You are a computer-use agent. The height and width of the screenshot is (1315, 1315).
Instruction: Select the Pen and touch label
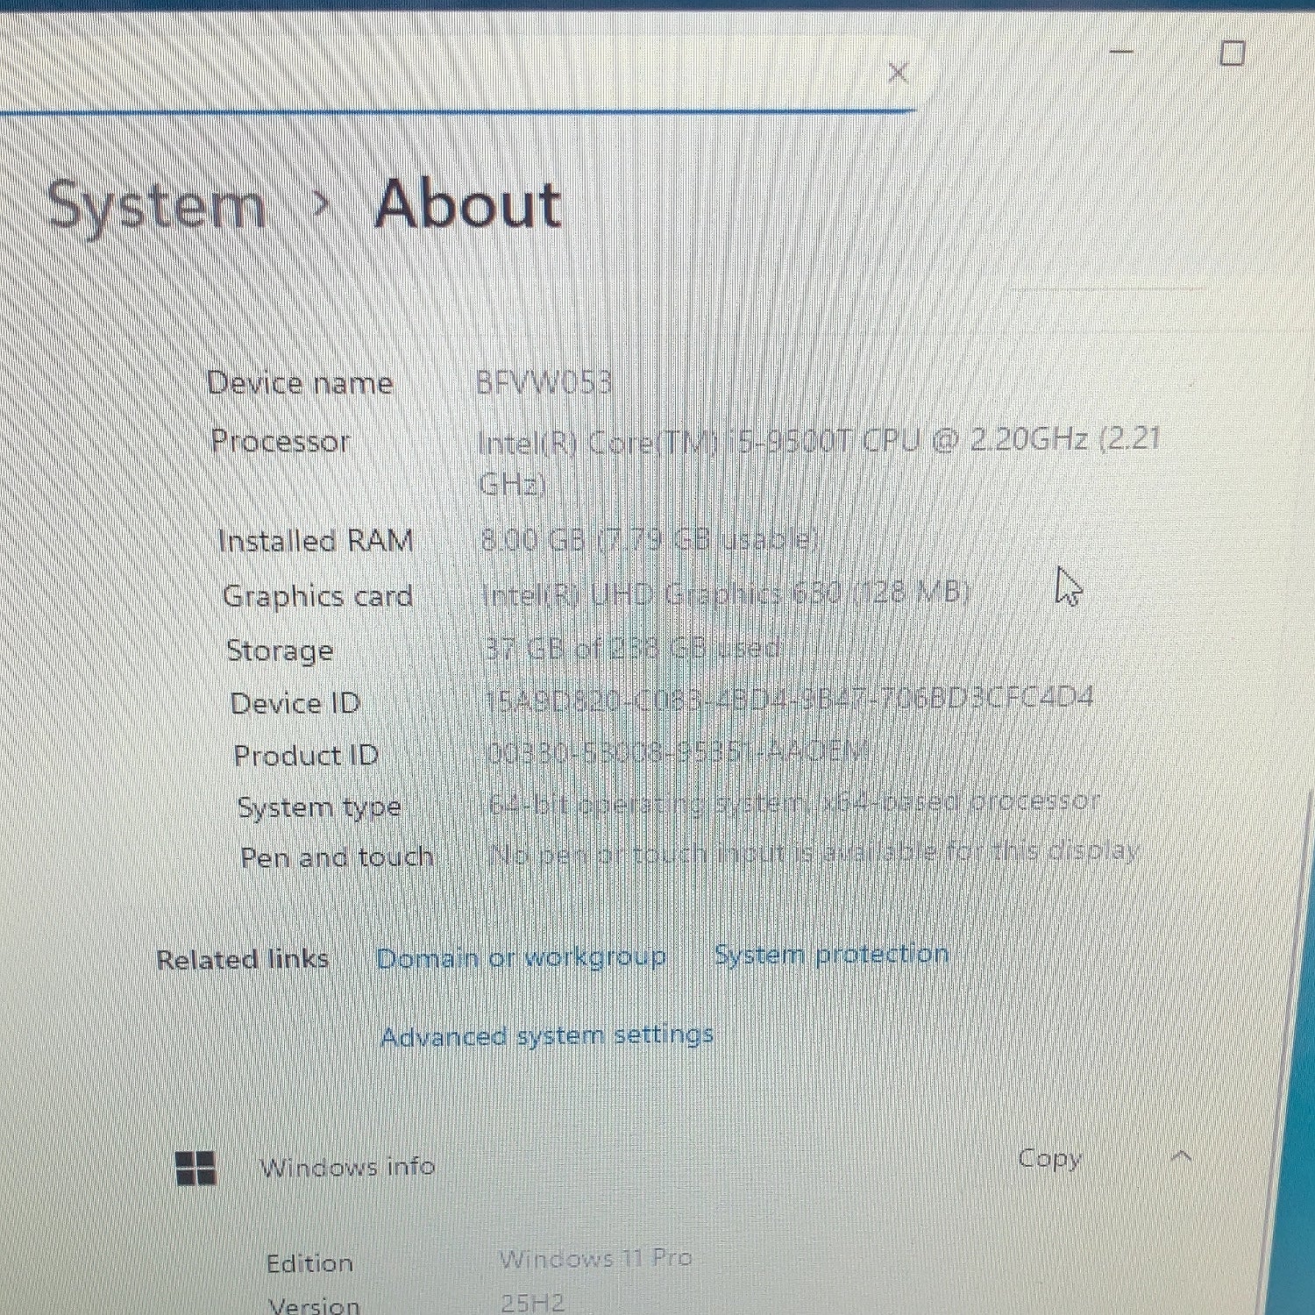tap(337, 857)
